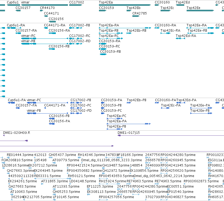Image resolution: width=224 pixels, height=201 pixels.
Task: Select the EP11225.3prime EST
Action: (x=88, y=189)
